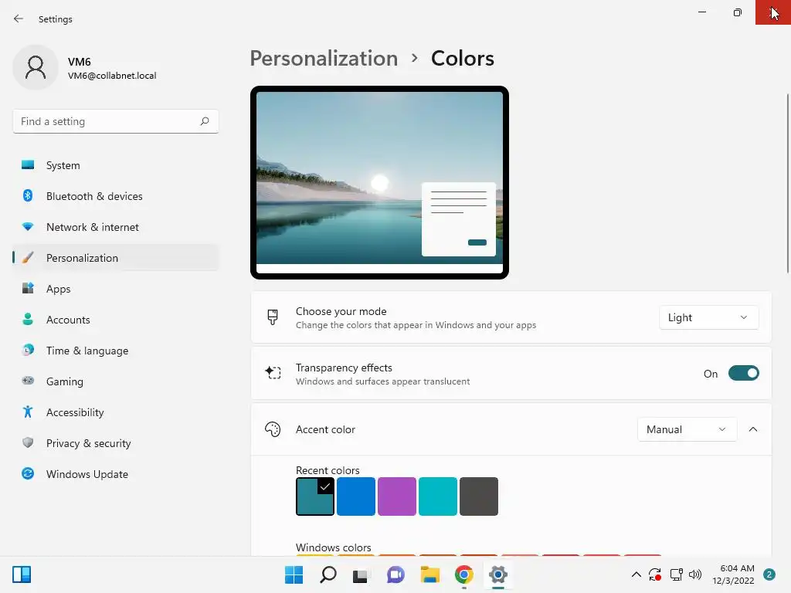
Task: Open Network & internet settings
Action: click(x=116, y=227)
